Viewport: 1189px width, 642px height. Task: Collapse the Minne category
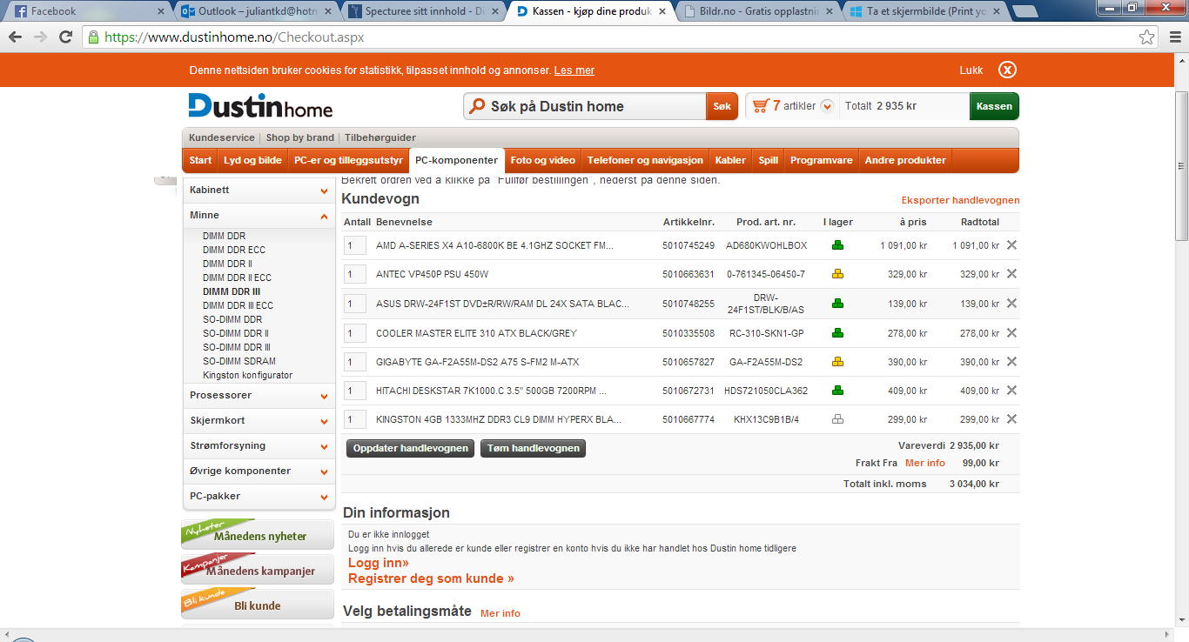click(325, 216)
